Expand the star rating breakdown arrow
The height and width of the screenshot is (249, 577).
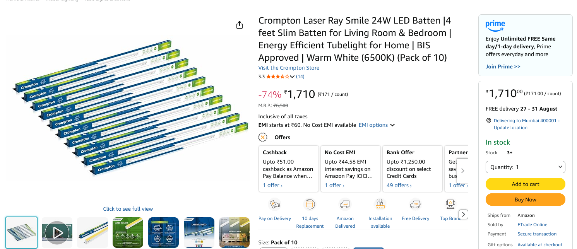292,77
